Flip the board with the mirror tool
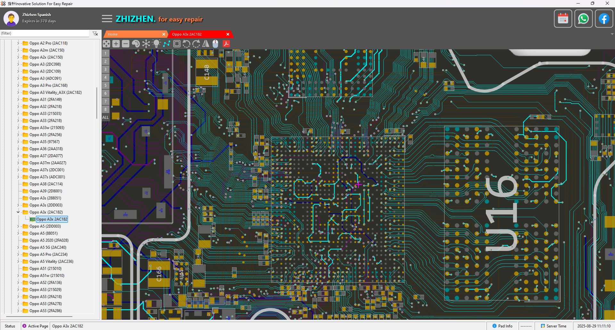615x330 pixels. 206,44
